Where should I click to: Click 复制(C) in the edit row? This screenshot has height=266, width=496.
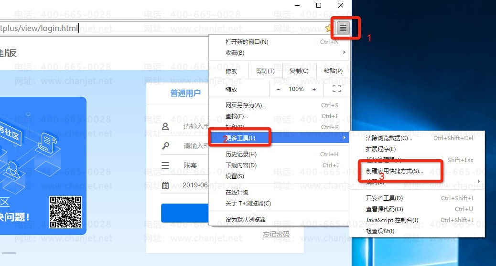coord(299,71)
